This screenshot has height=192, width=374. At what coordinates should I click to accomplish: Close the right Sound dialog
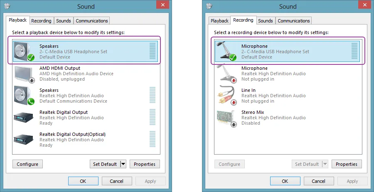[x=365, y=5]
